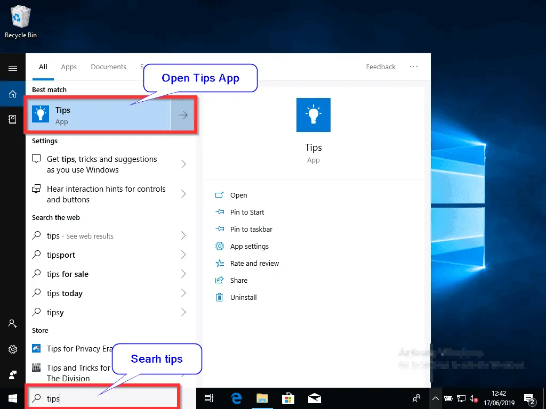Viewport: 546px width, 409px height.
Task: Click the account icon in the search sidebar
Action: click(13, 324)
